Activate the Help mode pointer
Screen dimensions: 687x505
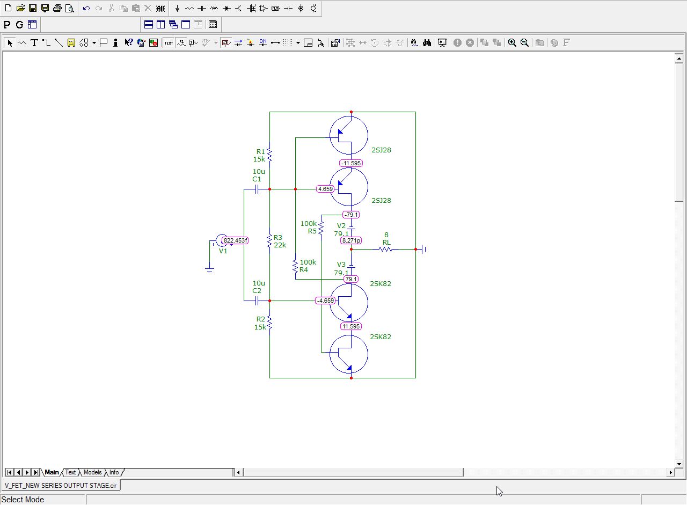tap(128, 43)
